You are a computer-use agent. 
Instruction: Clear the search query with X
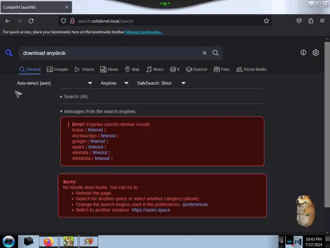click(204, 53)
